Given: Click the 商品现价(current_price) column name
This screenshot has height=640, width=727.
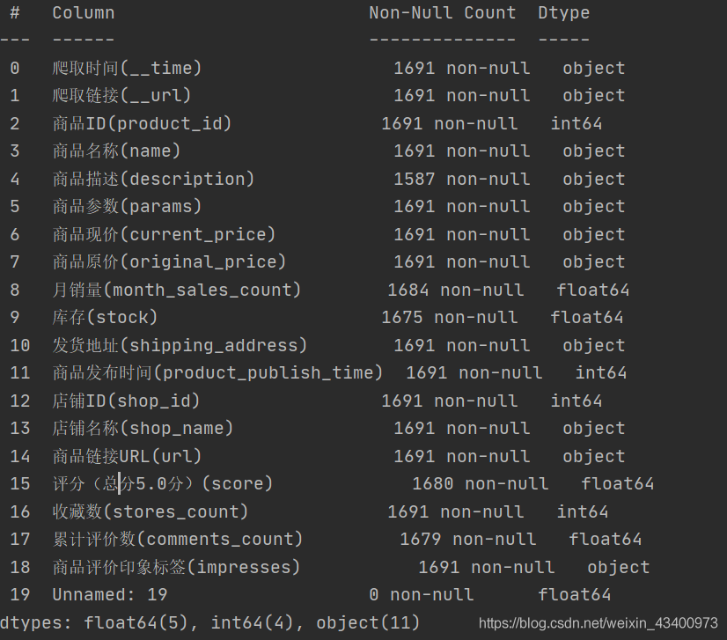Looking at the screenshot, I should click(x=164, y=235).
